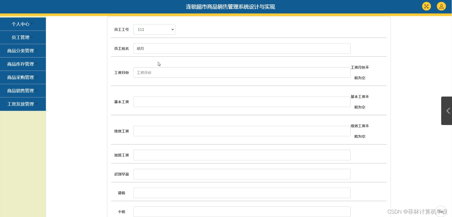Focus the 基本工资 input field
Screen dimensions: 452x217
click(242, 102)
